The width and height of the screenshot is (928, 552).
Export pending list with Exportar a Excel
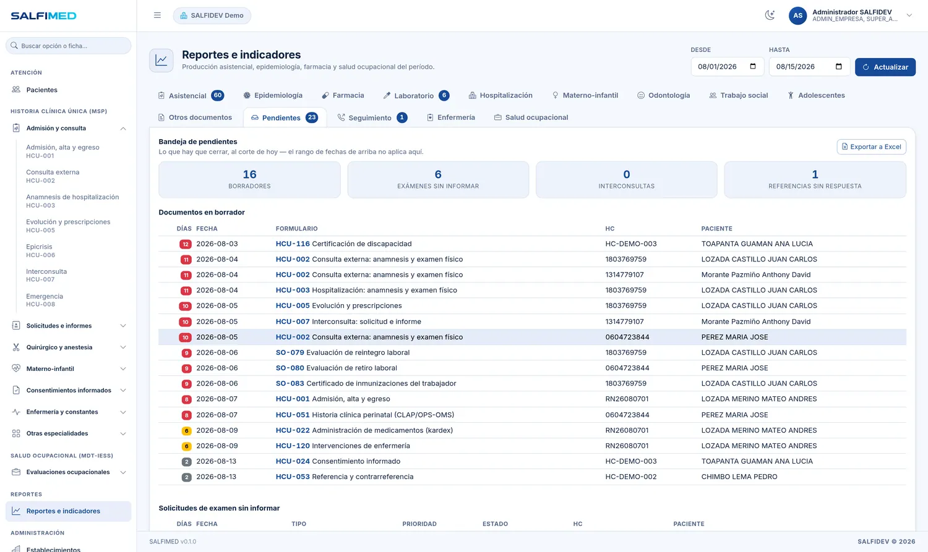pos(871,146)
